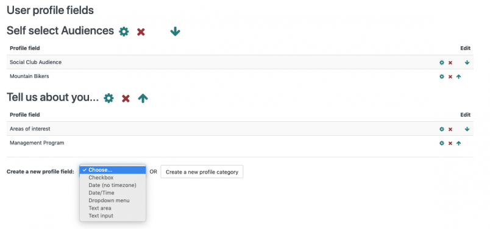Screen dimensions: 490x229
Task: Choose Checkbox from the field type list
Action: click(113, 177)
